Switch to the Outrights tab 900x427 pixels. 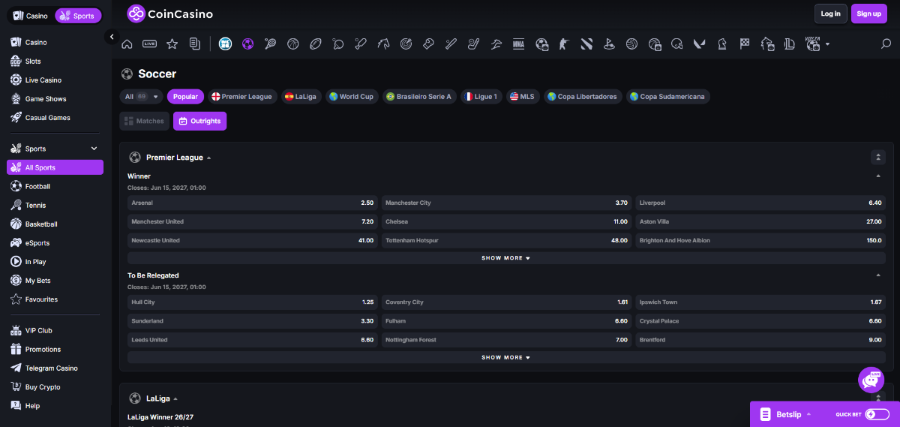[x=199, y=121]
